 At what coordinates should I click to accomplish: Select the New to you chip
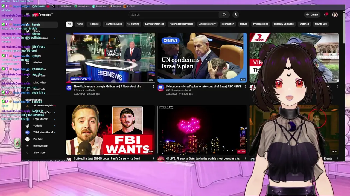(x=321, y=24)
